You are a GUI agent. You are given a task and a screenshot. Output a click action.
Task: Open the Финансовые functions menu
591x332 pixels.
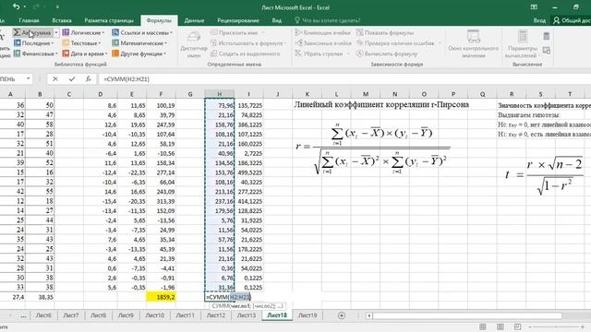(36, 53)
